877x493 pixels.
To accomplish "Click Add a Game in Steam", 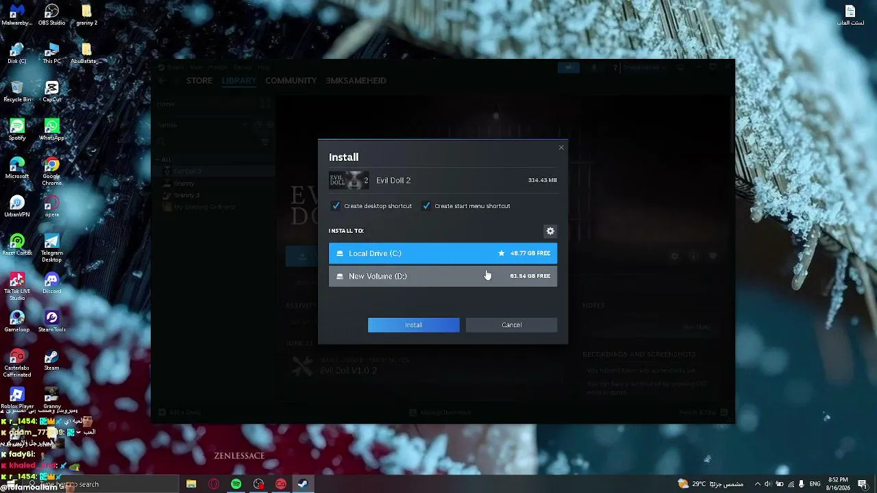I will [180, 412].
